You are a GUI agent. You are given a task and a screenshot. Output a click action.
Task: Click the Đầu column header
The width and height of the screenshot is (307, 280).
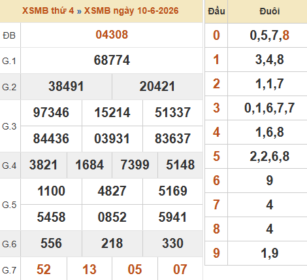click(216, 11)
